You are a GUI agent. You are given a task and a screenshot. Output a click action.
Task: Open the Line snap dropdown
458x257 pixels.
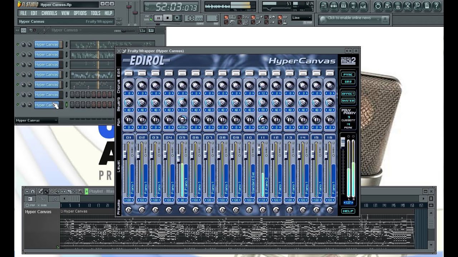click(302, 17)
